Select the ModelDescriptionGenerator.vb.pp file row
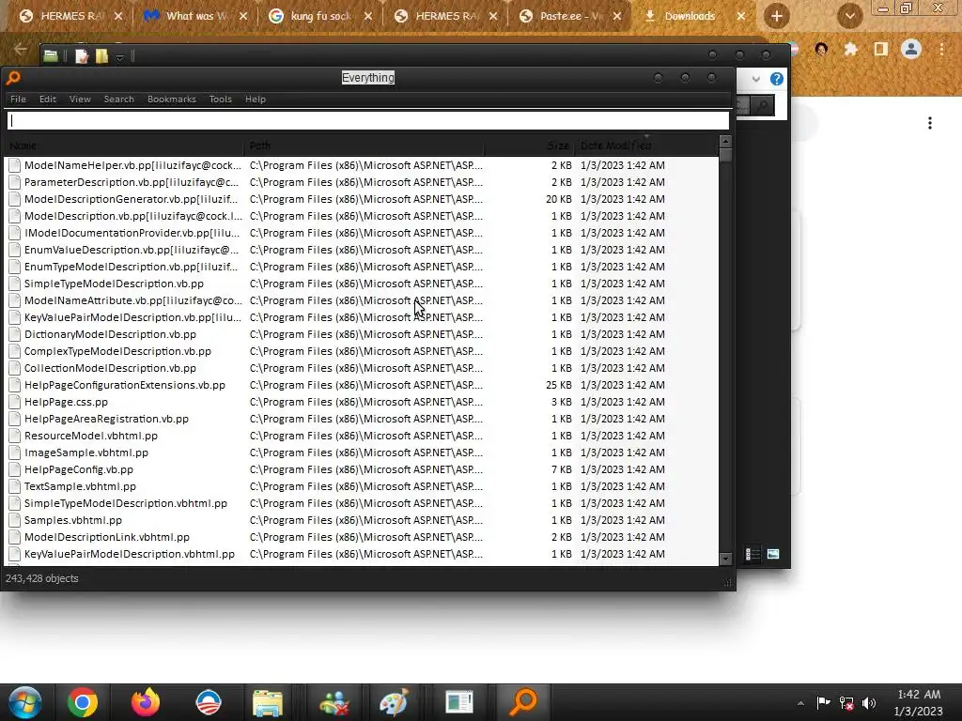Viewport: 962px width, 721px height. (361, 199)
